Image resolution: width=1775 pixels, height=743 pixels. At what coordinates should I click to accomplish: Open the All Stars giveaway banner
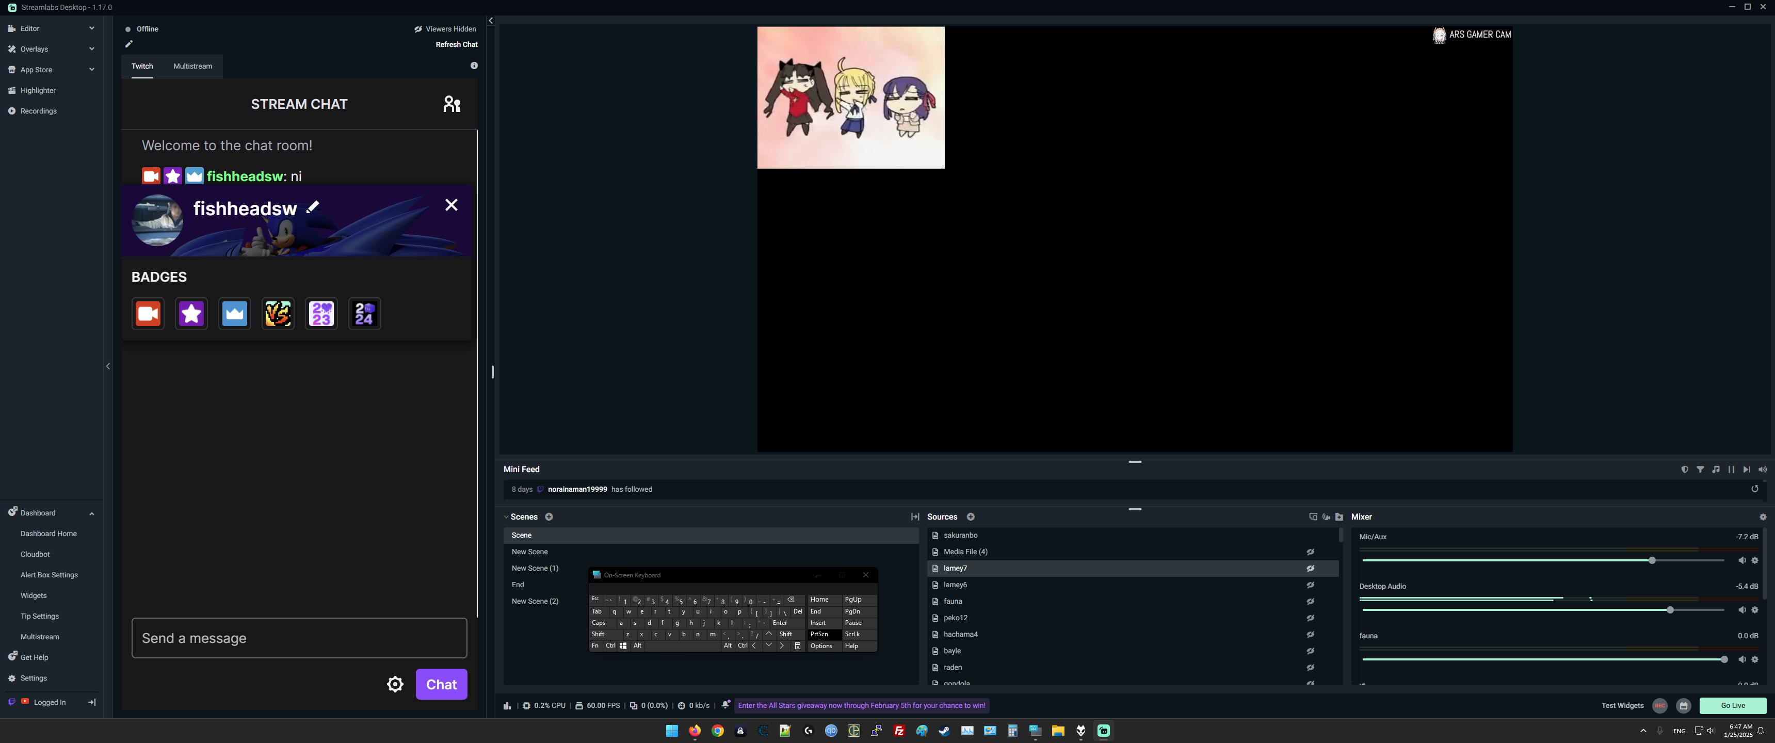pyautogui.click(x=861, y=706)
